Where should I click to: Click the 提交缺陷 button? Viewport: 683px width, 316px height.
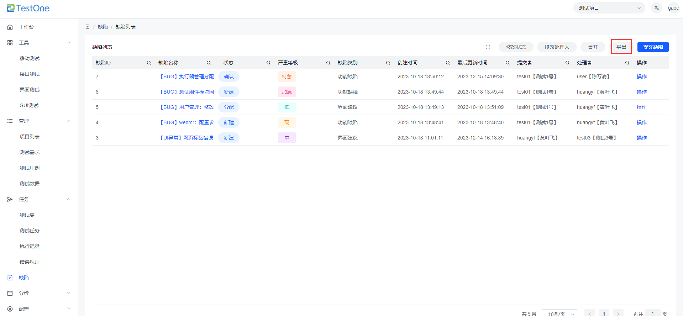click(653, 47)
